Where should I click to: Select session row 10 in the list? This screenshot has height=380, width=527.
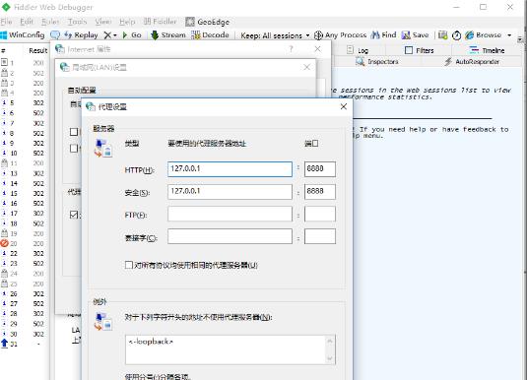(23, 154)
